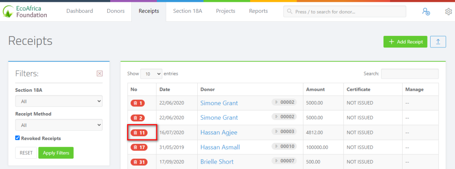Open donor Hassan Agjee link
The image size is (455, 169).
click(x=219, y=133)
